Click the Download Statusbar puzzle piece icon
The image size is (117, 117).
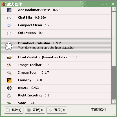pos(9,46)
